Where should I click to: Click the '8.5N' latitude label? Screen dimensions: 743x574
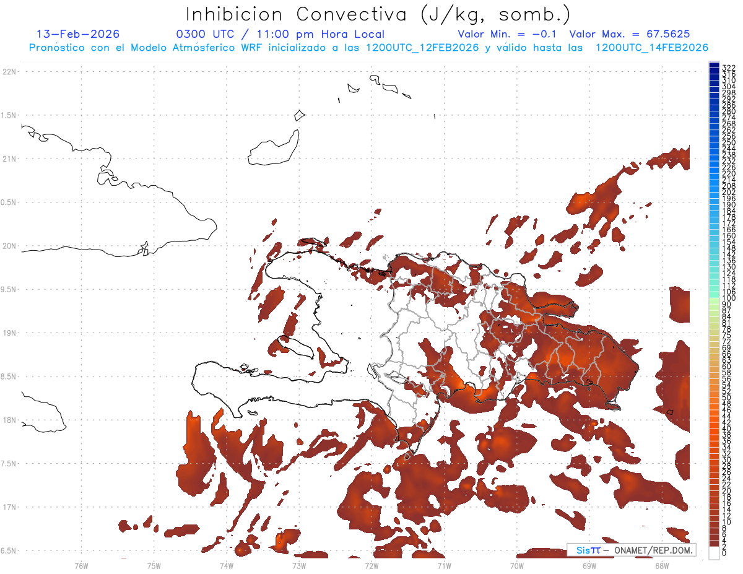pyautogui.click(x=9, y=376)
